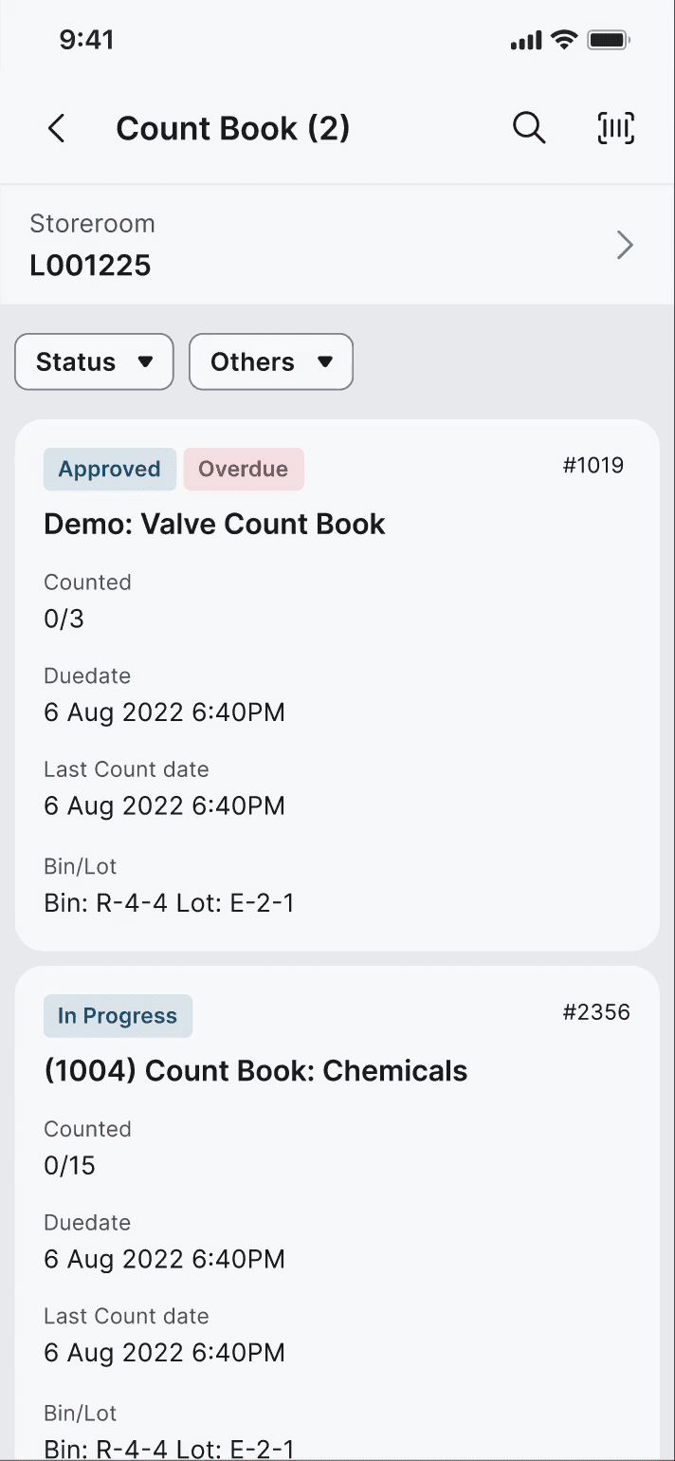The image size is (675, 1461).
Task: Open (1004) Count Book: Chemicals
Action: [256, 1070]
